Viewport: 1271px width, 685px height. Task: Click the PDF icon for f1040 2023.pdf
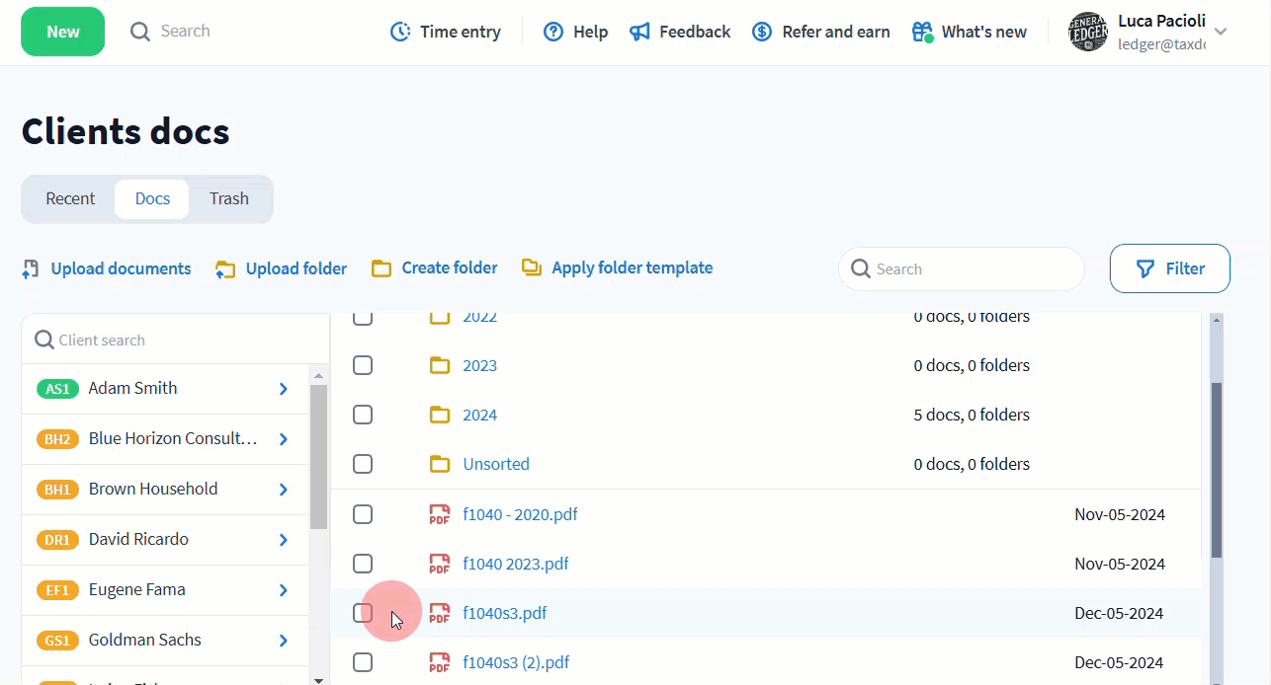tap(439, 564)
